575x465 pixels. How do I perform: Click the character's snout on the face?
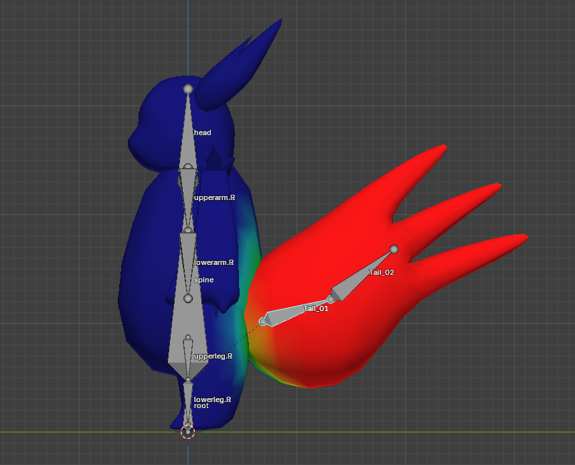pos(134,141)
